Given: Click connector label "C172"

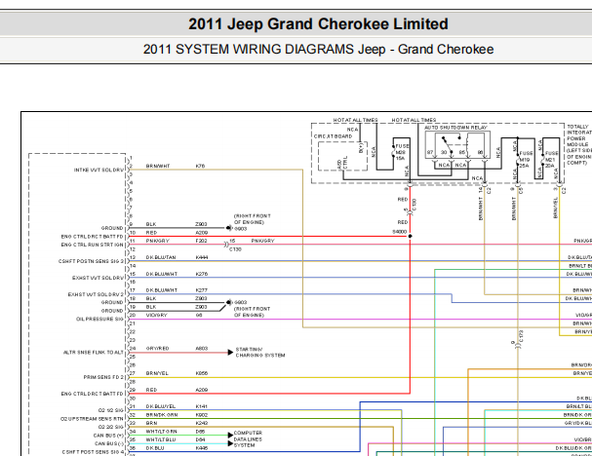Looking at the screenshot, I should coord(522,336).
